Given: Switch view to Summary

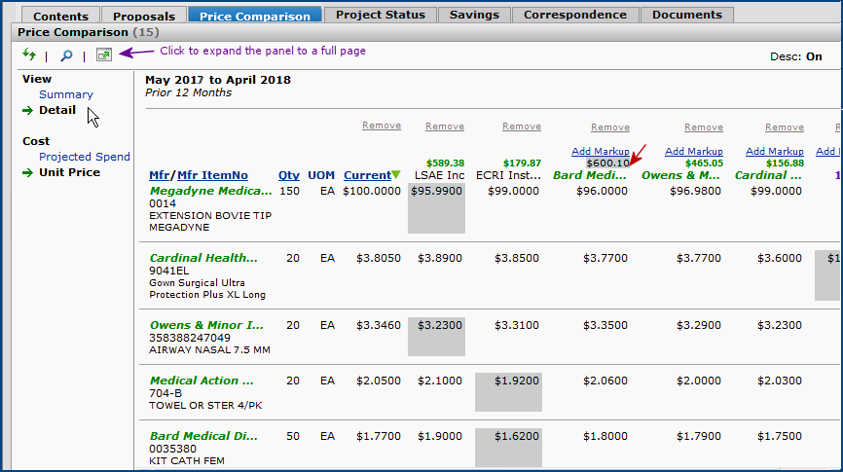Looking at the screenshot, I should (66, 94).
